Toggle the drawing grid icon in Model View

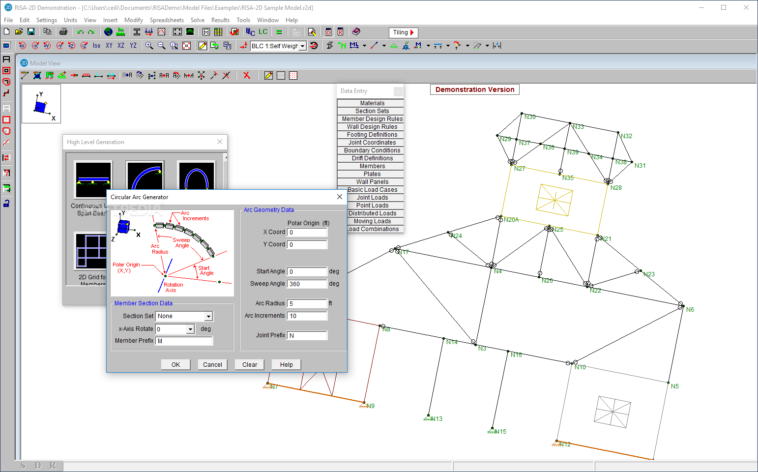point(281,75)
